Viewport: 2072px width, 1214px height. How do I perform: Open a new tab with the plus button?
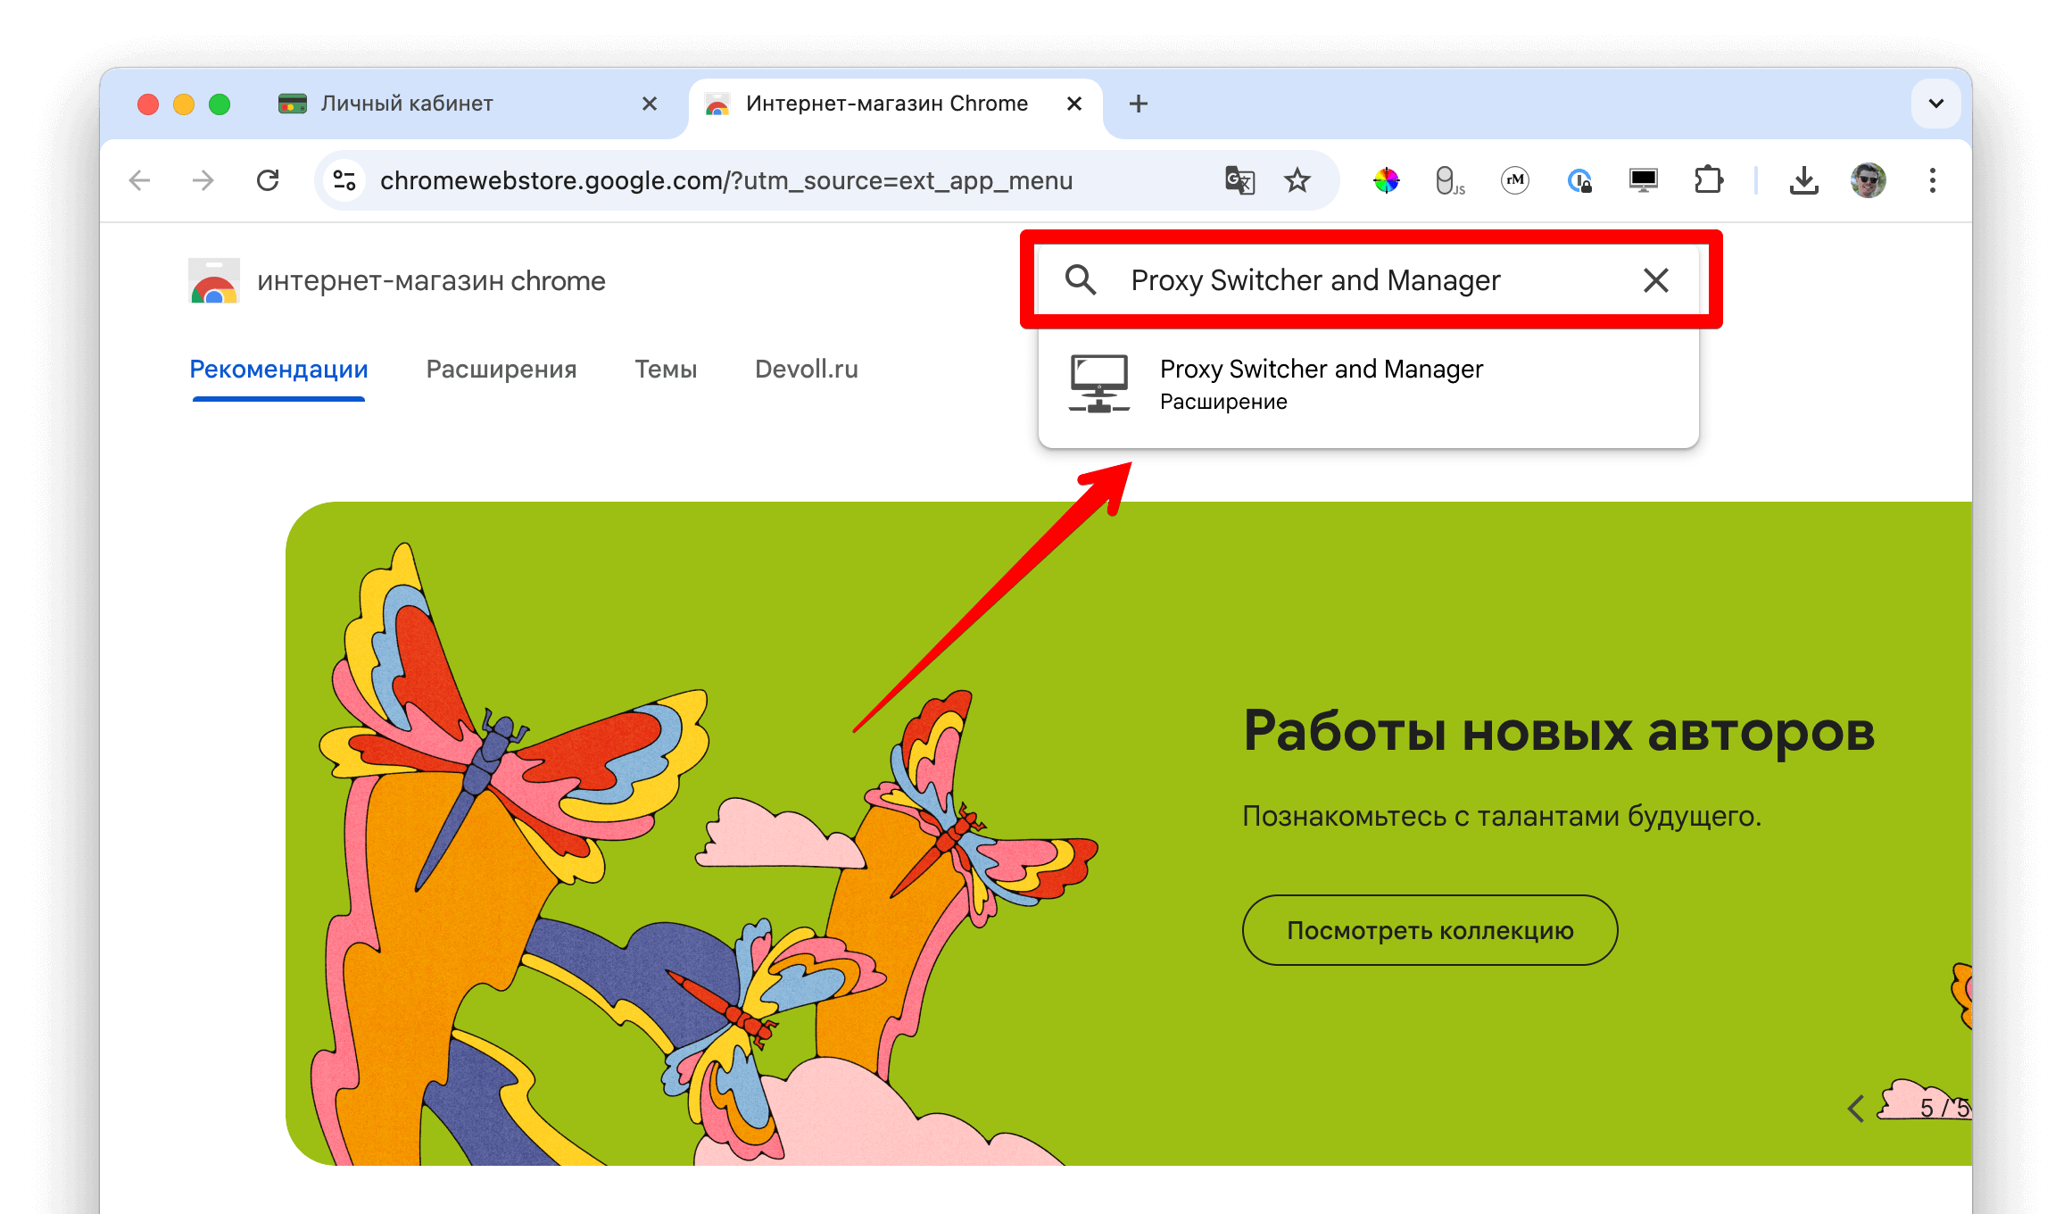(x=1139, y=104)
